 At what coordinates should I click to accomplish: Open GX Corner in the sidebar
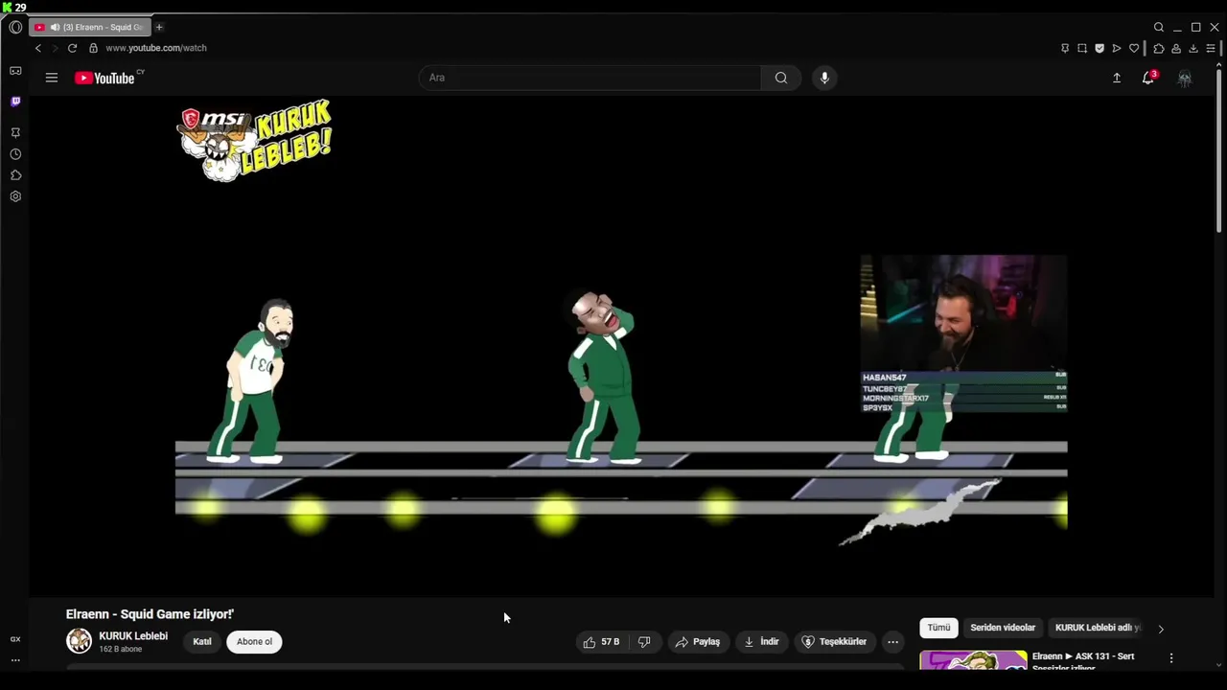(15, 71)
